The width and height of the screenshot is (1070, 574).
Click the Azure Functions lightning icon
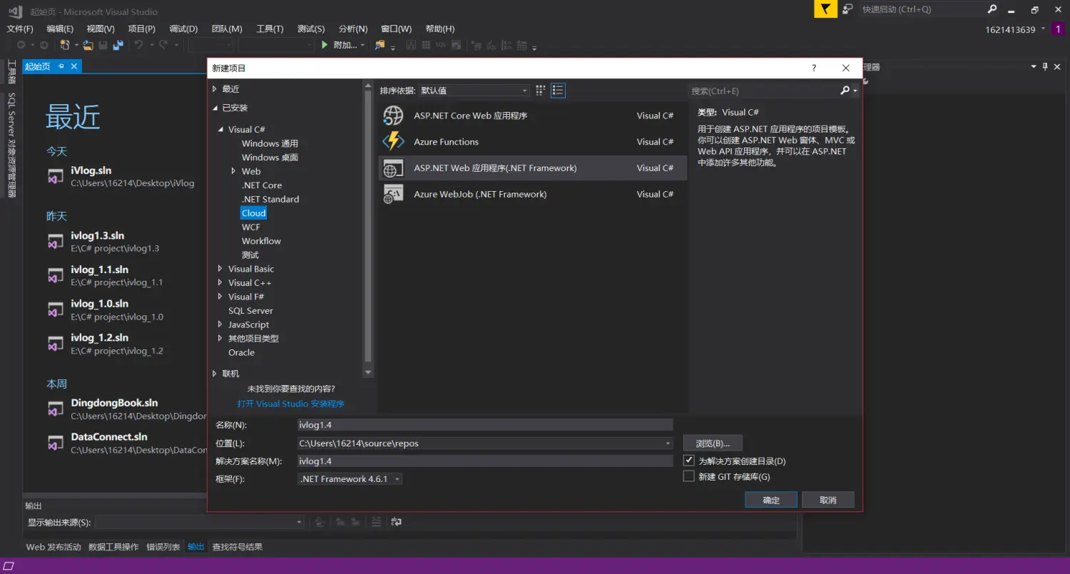[394, 142]
